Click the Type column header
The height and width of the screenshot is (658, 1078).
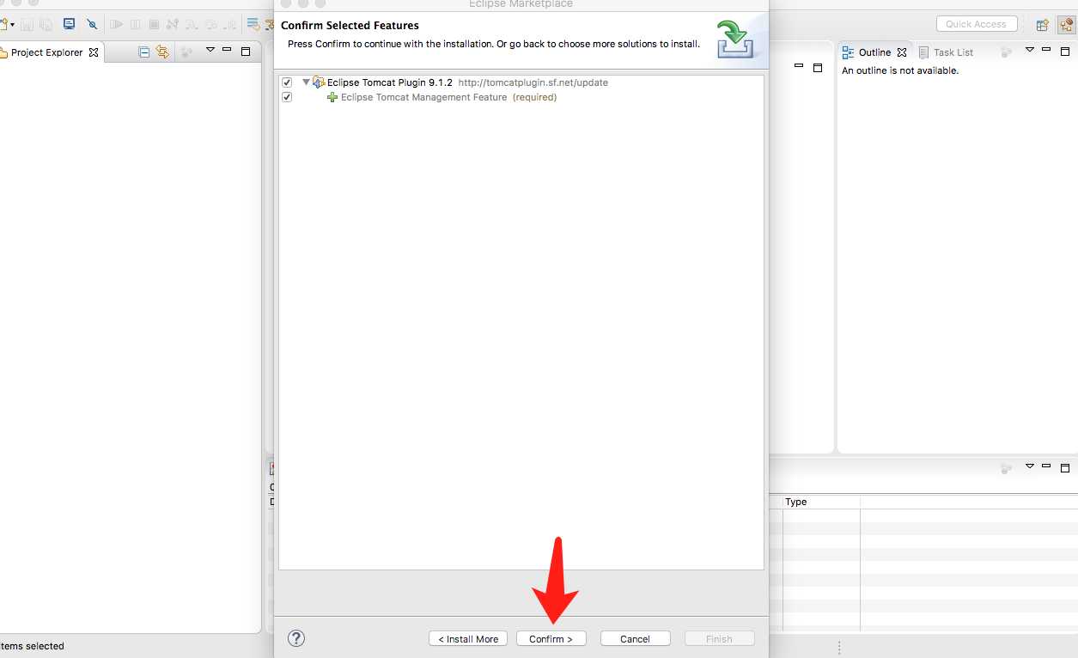coord(821,502)
